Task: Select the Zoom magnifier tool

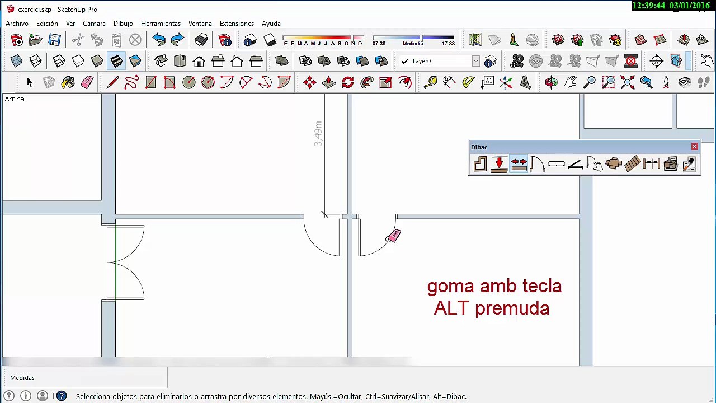Action: (x=589, y=82)
